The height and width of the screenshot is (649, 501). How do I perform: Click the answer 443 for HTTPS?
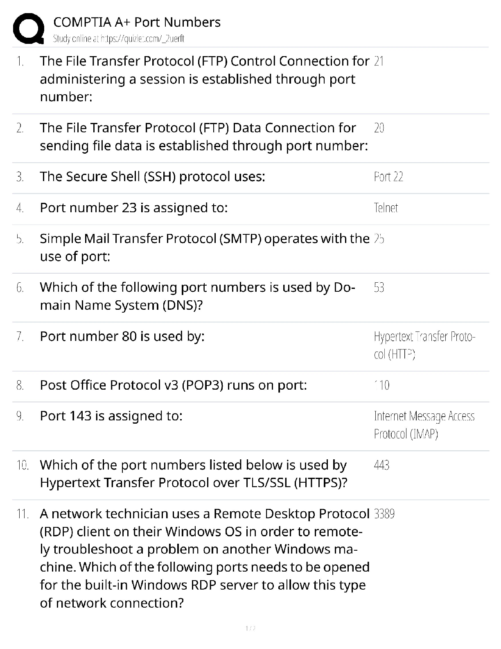(381, 465)
